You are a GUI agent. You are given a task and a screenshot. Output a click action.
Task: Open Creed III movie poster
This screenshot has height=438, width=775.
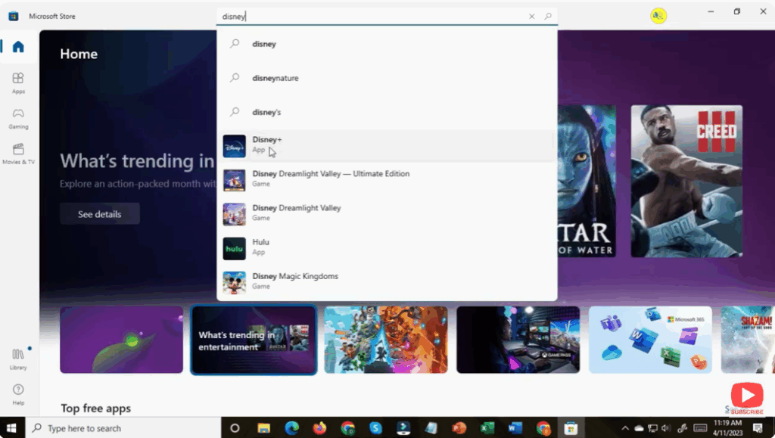(686, 182)
